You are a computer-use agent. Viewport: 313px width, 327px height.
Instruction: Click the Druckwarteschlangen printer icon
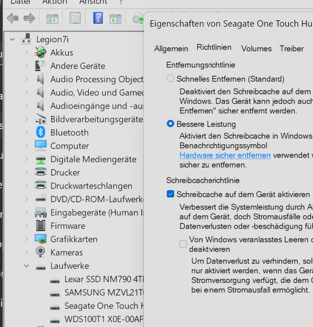coord(41,186)
